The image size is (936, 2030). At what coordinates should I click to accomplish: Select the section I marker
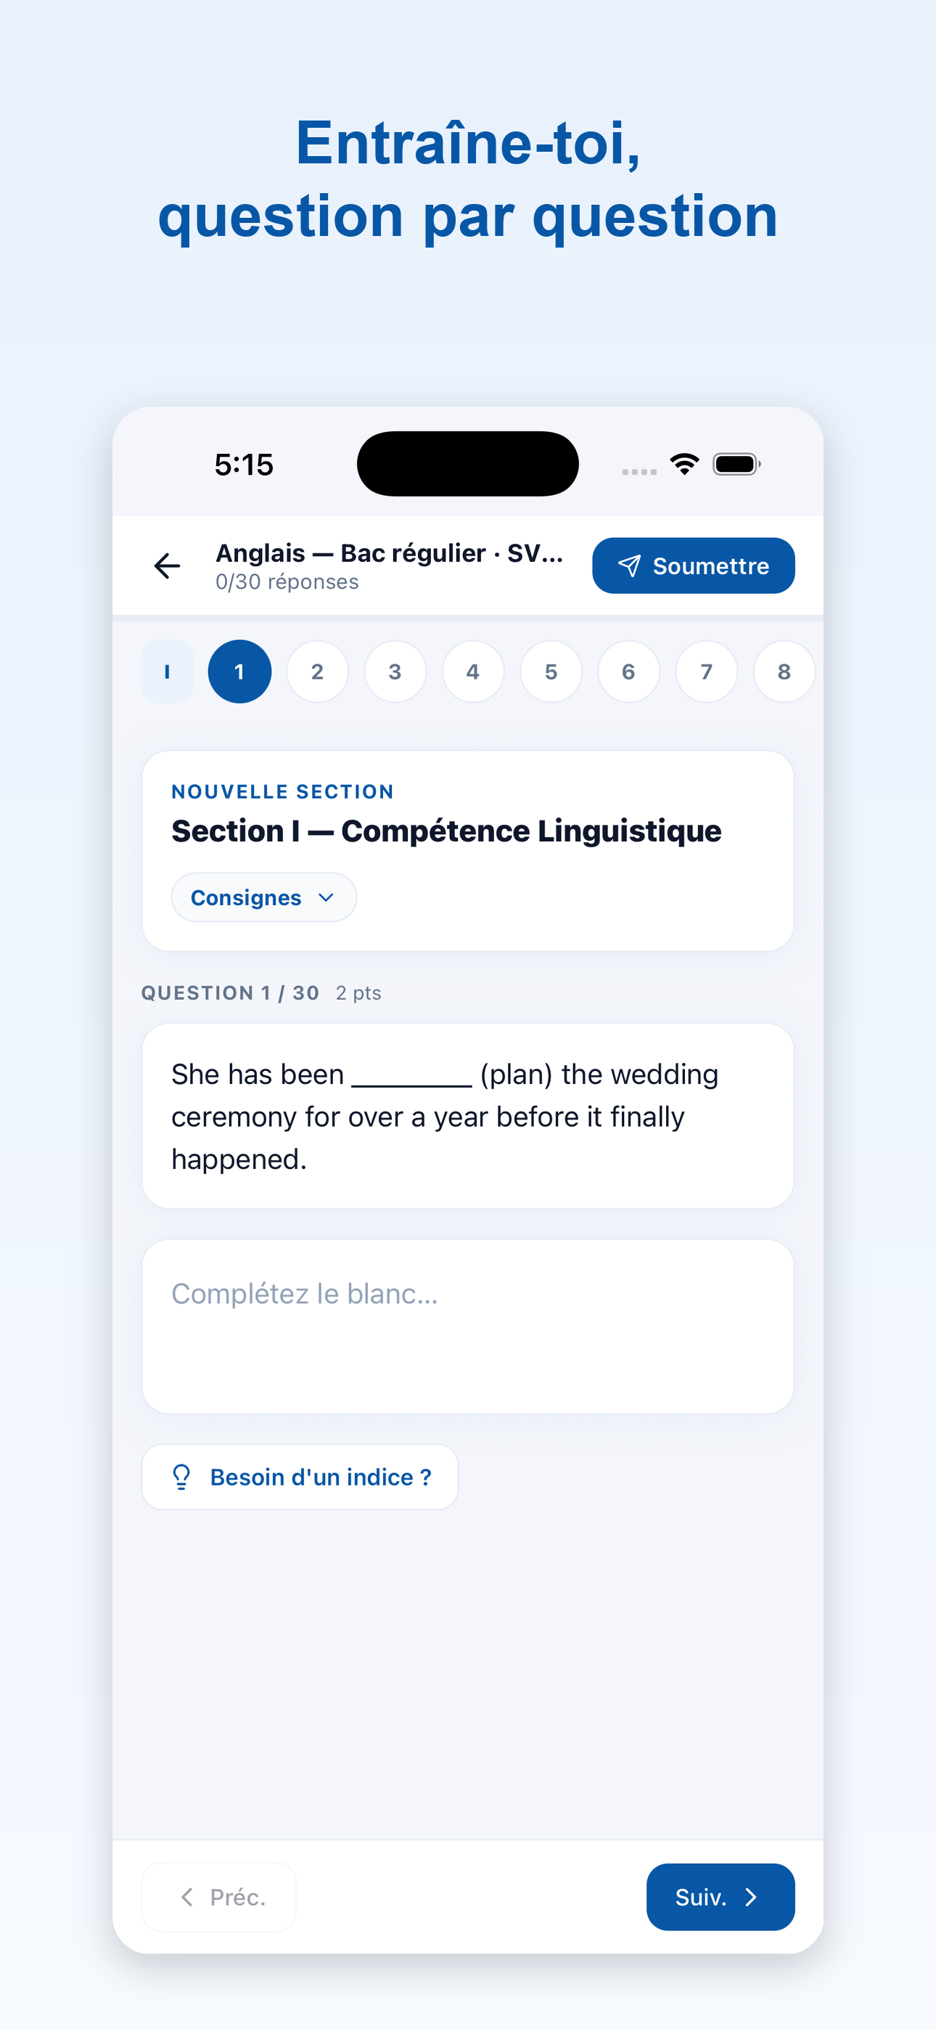pyautogui.click(x=167, y=672)
